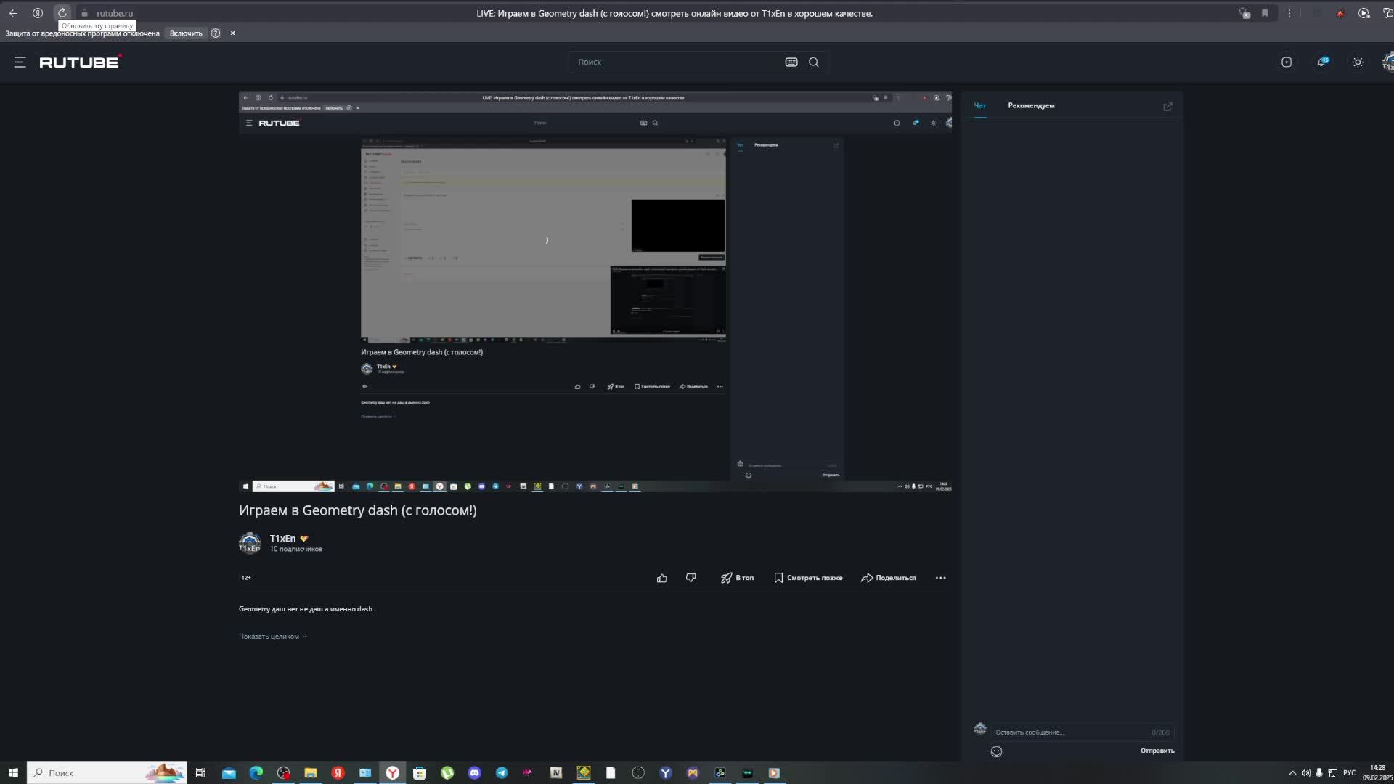Open the notifications bell
This screenshot has height=784, width=1394.
(x=1323, y=62)
